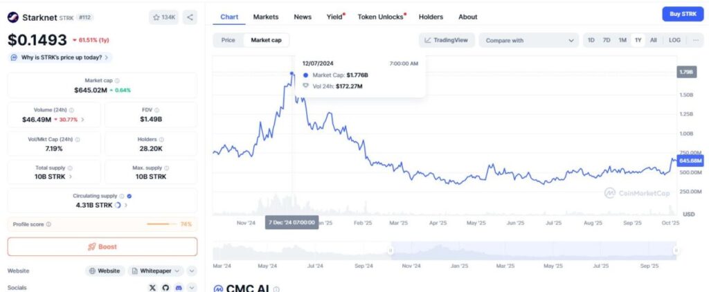Expand more socials with chevron
This screenshot has width=709, height=292.
192,287
